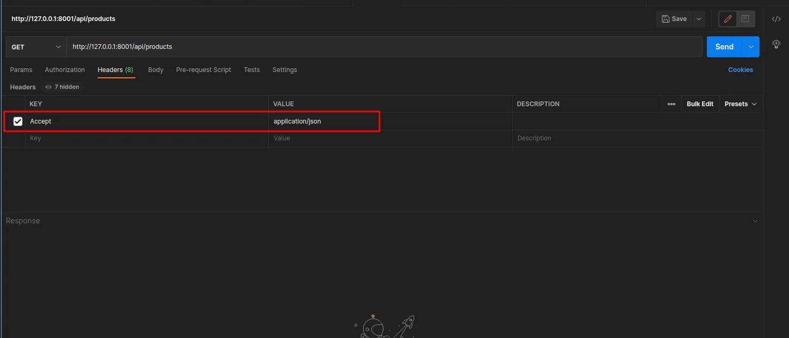Switch to the pencil edit mode icon
The image size is (789, 338).
(x=728, y=19)
